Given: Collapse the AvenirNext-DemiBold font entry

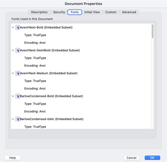Looking at the screenshot, I should [13, 50].
